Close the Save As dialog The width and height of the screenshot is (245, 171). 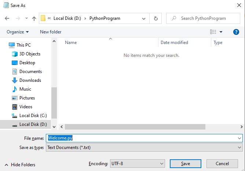click(x=239, y=5)
